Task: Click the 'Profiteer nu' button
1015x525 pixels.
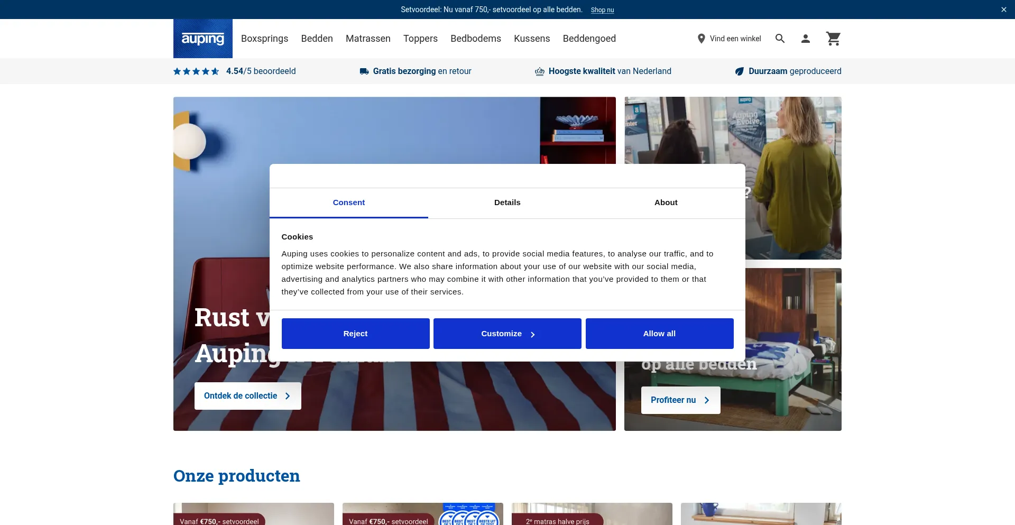Action: click(681, 400)
